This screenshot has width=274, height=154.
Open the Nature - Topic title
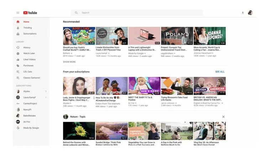point(78,117)
